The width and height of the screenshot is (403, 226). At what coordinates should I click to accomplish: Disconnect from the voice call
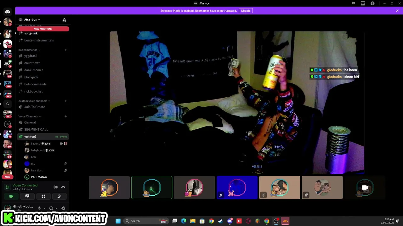pyautogui.click(x=63, y=187)
